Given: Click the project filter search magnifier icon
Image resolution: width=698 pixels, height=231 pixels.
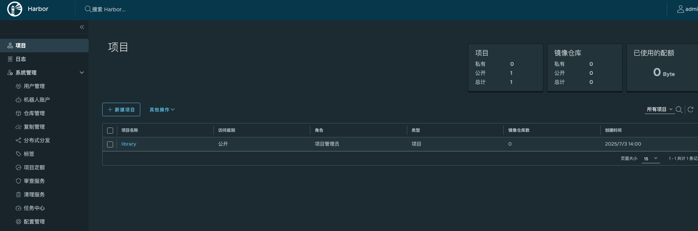Looking at the screenshot, I should click(x=679, y=109).
